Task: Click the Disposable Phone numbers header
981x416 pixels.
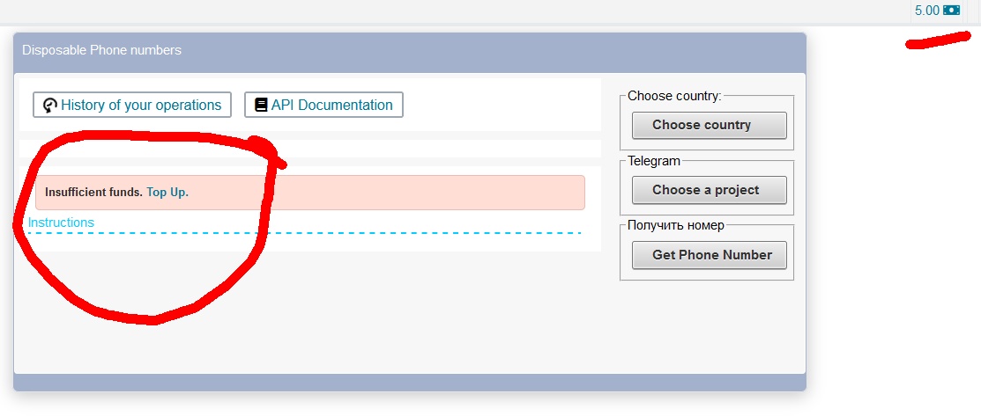Action: (102, 50)
